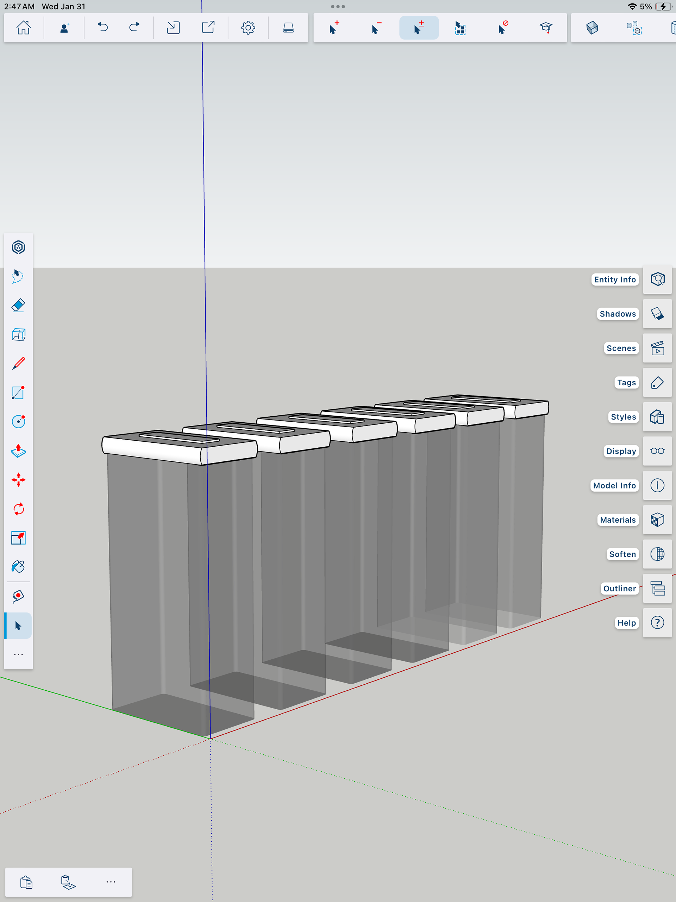
Task: Select the Orbit tool
Action: tap(18, 247)
